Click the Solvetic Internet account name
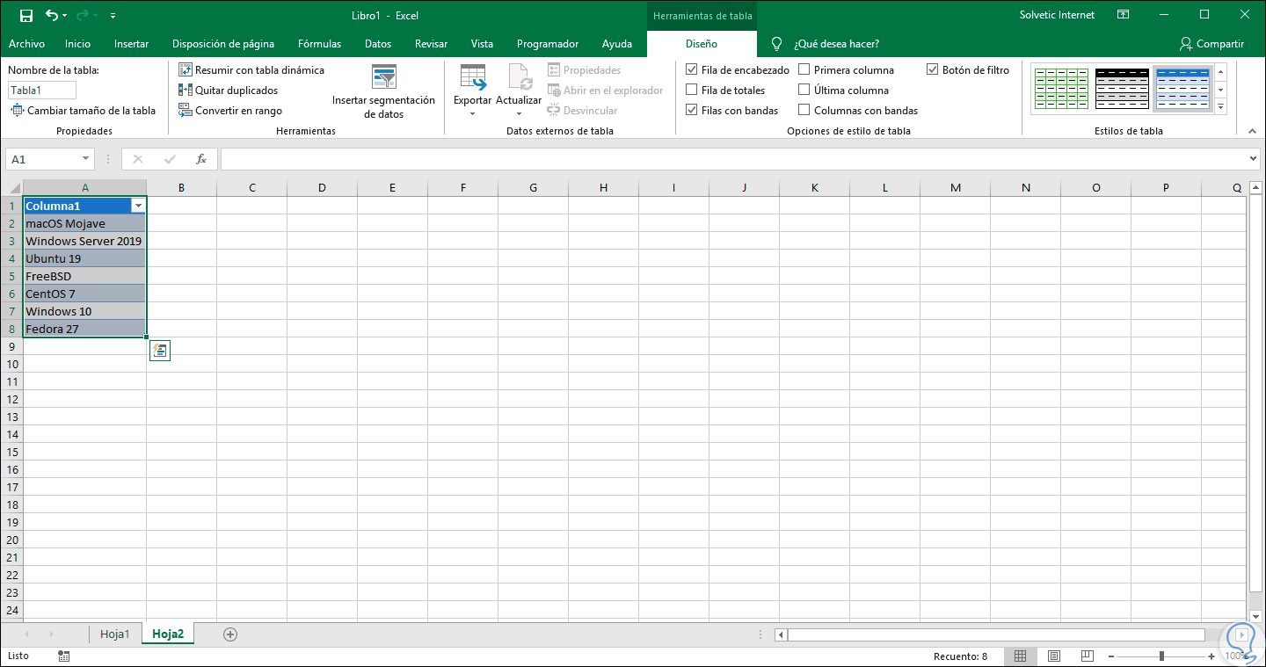The height and width of the screenshot is (667, 1266). pos(1058,15)
